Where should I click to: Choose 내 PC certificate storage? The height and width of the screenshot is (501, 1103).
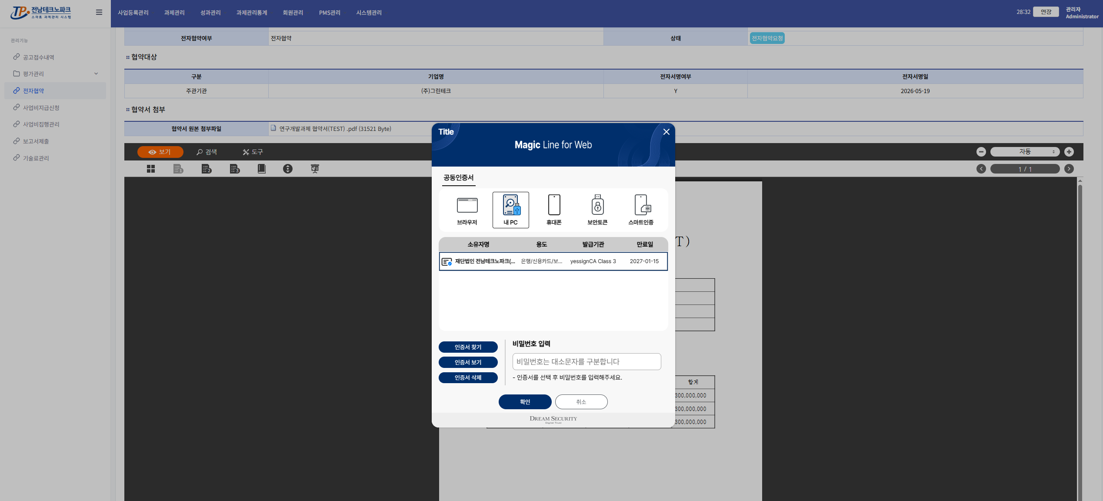coord(511,210)
